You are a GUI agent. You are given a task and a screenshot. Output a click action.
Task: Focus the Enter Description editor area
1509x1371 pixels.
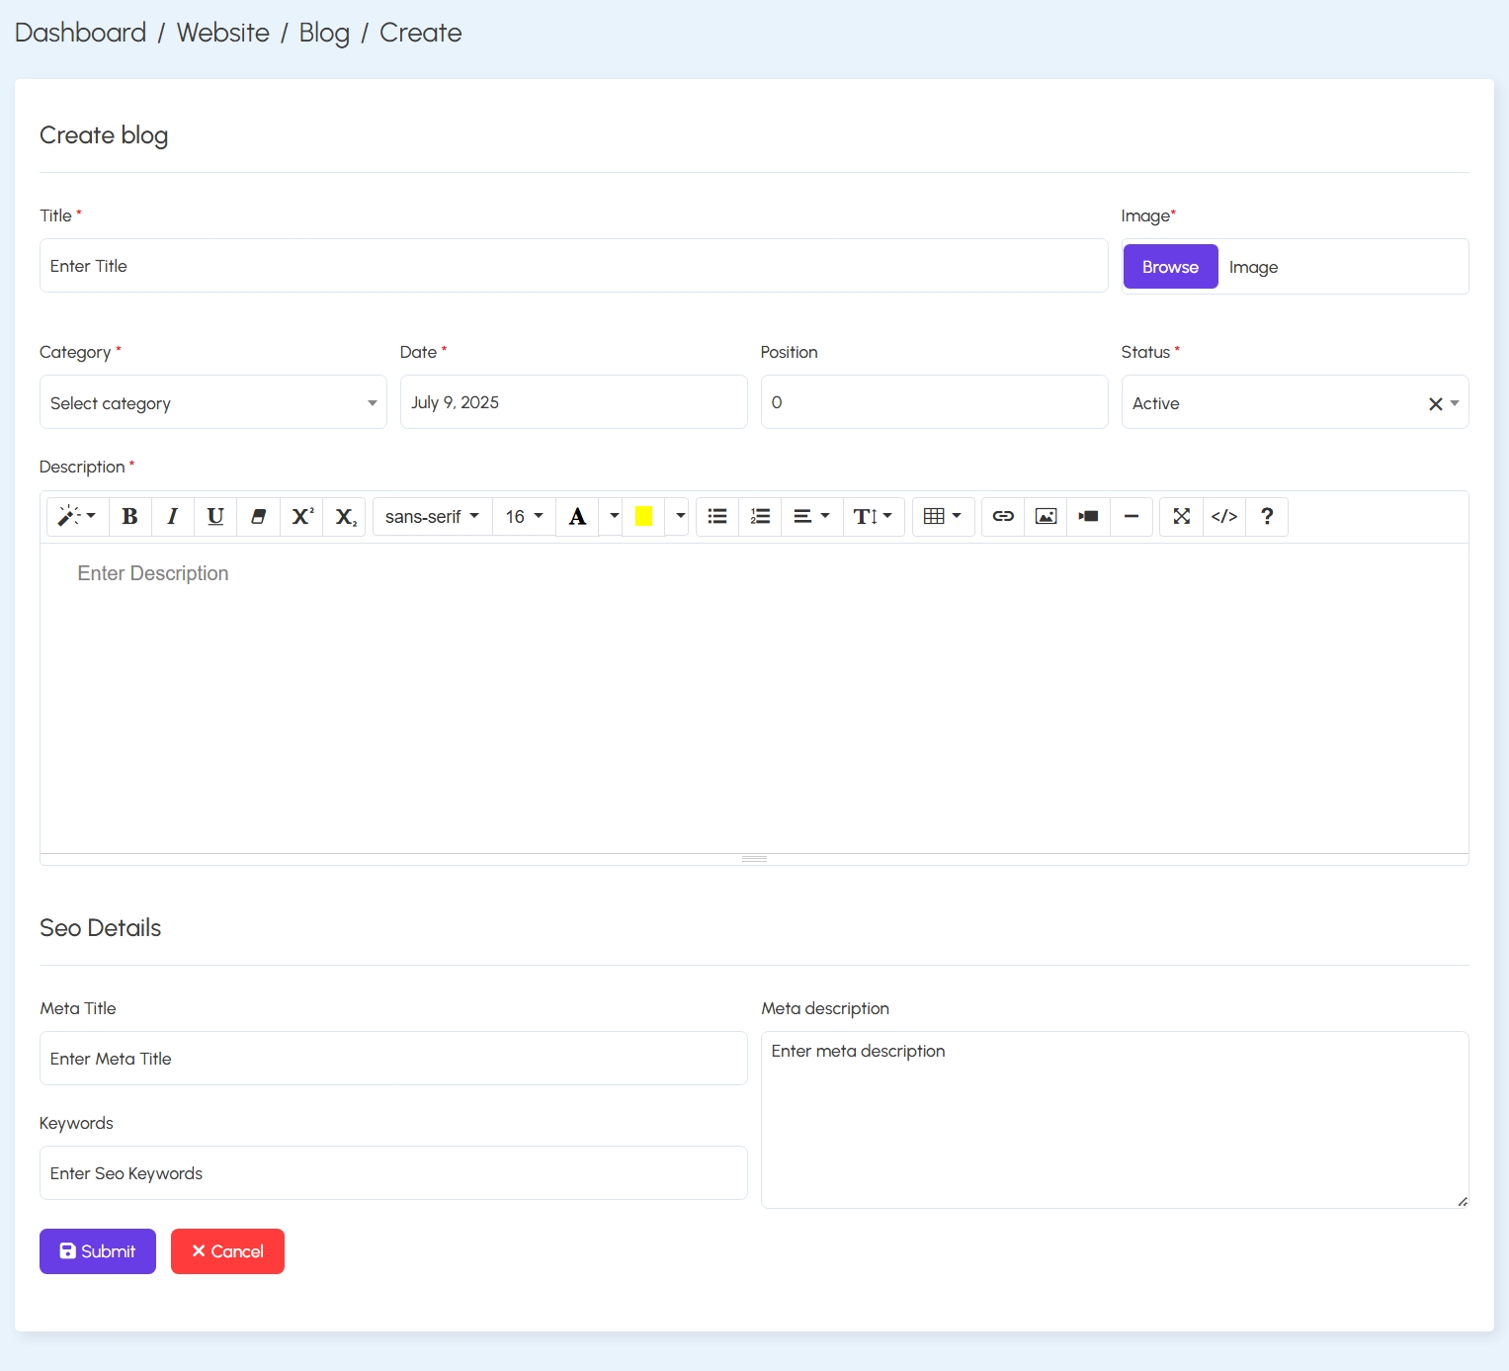click(754, 698)
